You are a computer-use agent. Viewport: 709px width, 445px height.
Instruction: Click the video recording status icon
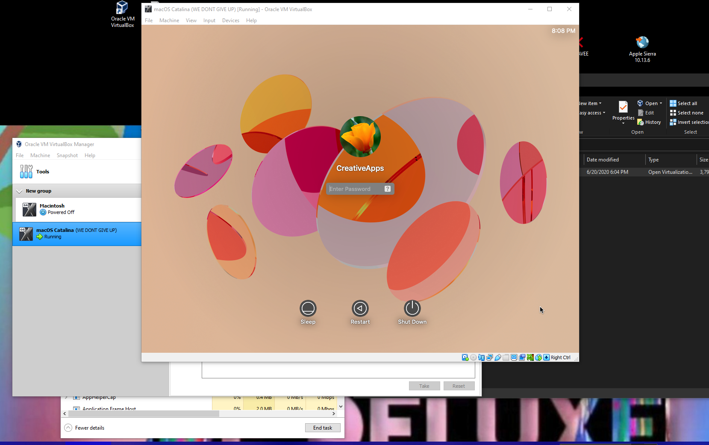point(522,357)
